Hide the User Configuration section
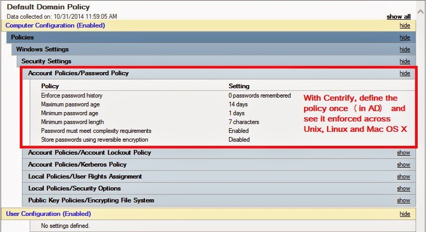The image size is (426, 232). point(405,214)
